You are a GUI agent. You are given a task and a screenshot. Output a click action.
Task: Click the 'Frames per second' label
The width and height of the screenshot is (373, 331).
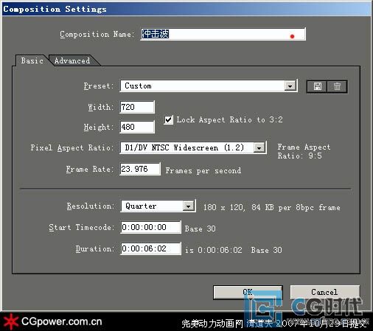tap(203, 170)
